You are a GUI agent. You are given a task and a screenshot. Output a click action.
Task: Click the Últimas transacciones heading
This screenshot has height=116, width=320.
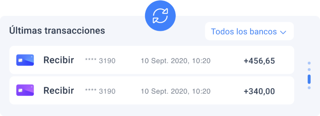(x=57, y=31)
